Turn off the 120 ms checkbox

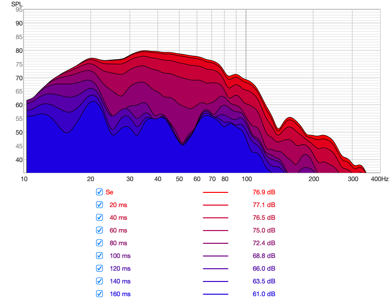tap(99, 268)
